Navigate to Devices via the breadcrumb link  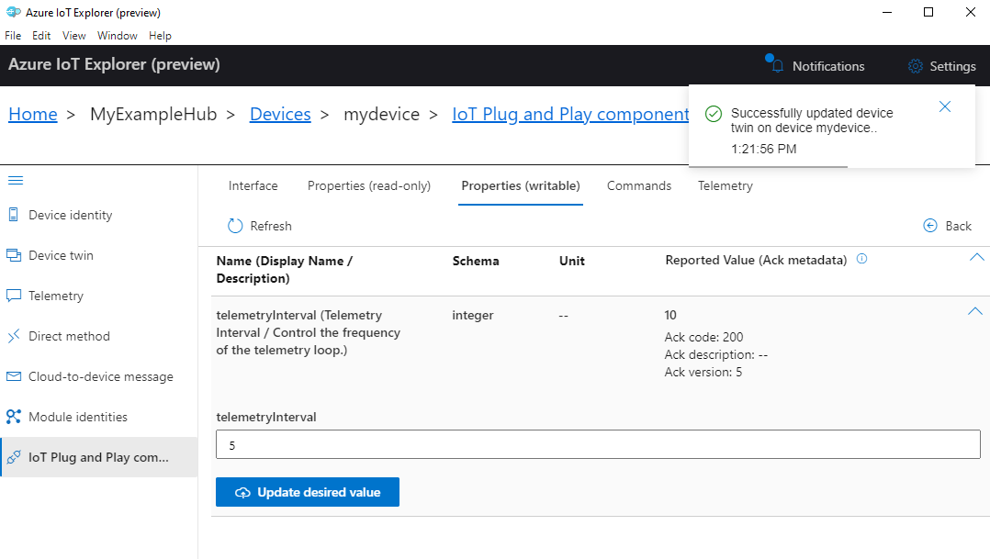[x=279, y=113]
